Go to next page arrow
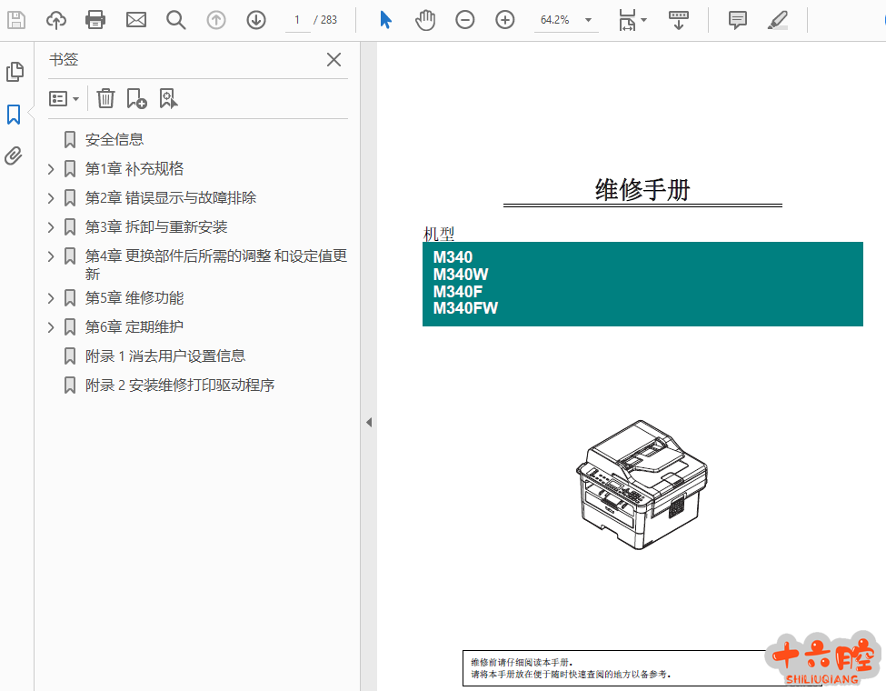This screenshot has width=886, height=691. coord(256,19)
